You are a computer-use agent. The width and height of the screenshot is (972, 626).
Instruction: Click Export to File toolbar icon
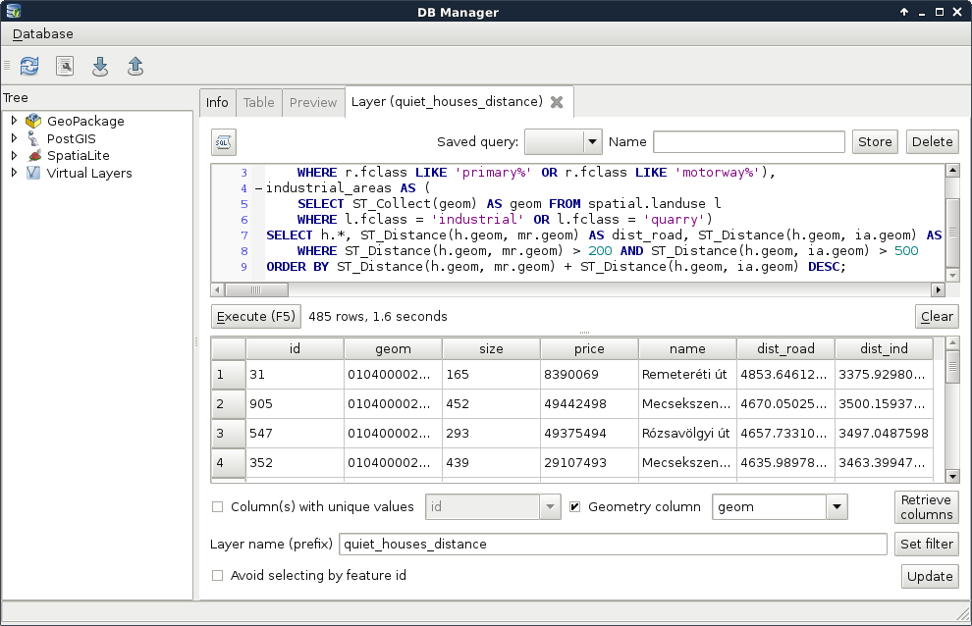click(x=135, y=66)
